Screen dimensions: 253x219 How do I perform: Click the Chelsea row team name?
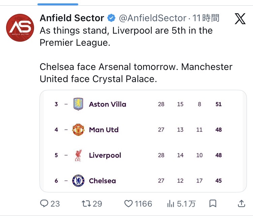point(102,181)
